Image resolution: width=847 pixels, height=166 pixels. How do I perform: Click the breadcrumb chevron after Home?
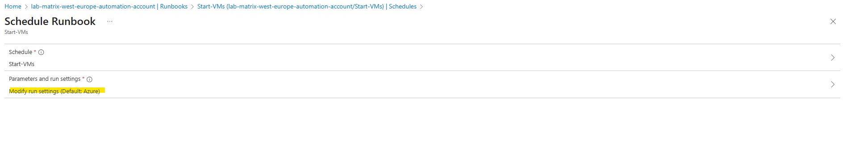pyautogui.click(x=26, y=7)
